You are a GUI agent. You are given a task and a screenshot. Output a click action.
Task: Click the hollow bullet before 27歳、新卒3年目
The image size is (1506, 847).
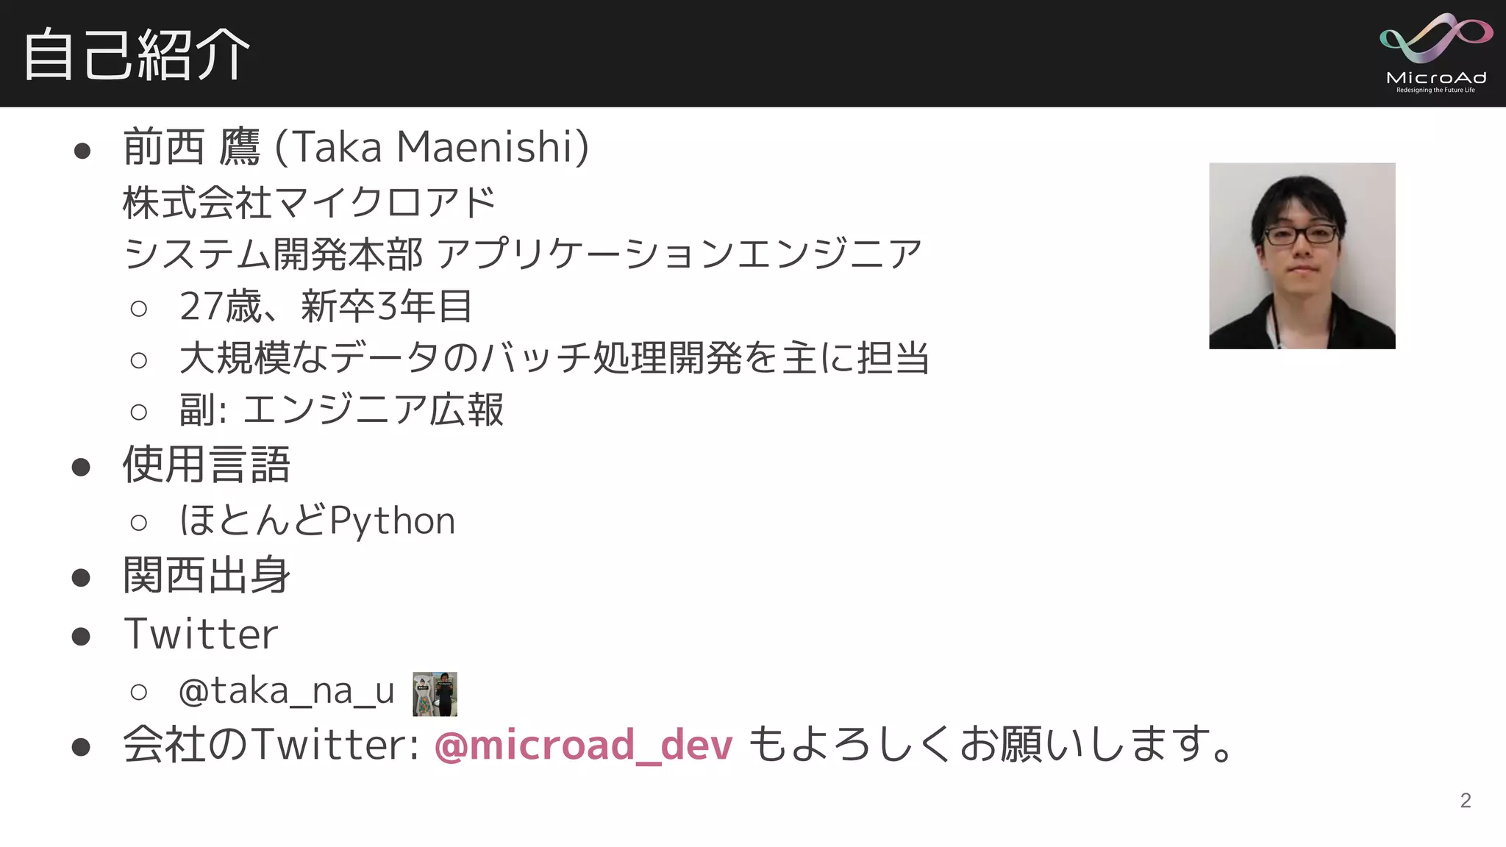pos(138,308)
